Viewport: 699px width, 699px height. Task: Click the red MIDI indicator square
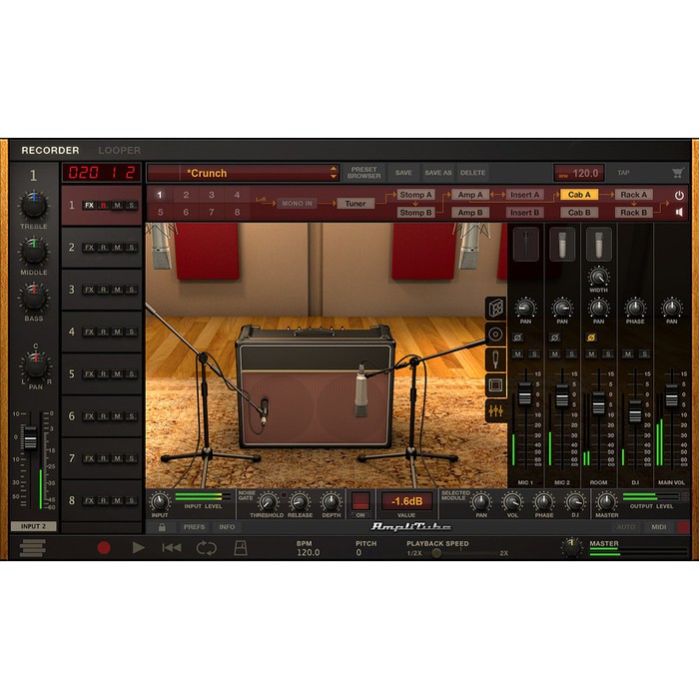pyautogui.click(x=683, y=527)
